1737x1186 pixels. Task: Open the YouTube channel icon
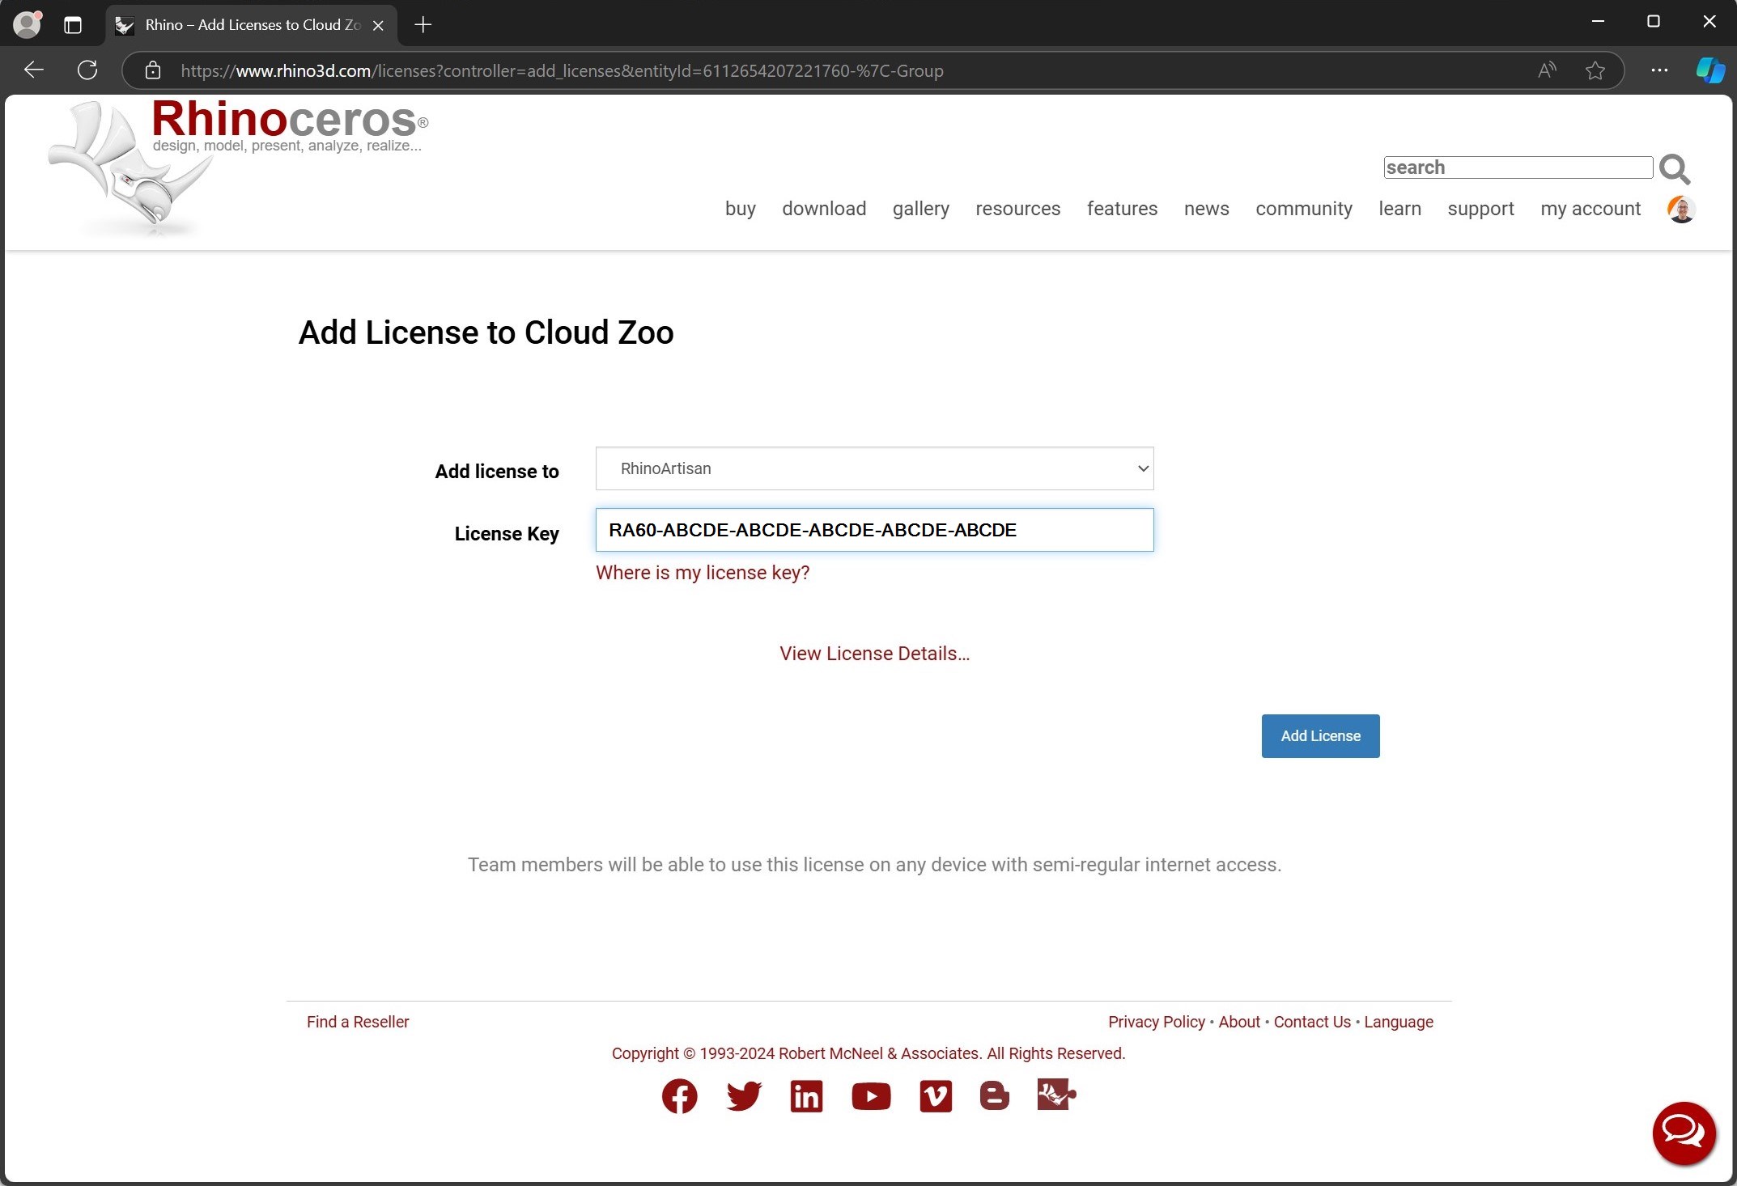coord(871,1096)
